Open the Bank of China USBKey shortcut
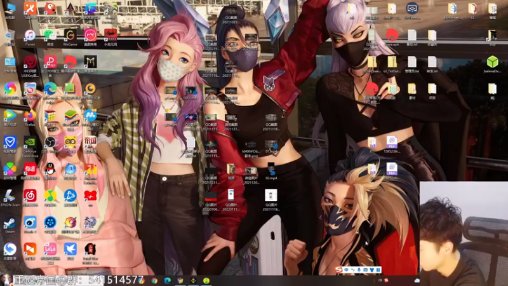Image resolution: width=508 pixels, height=286 pixels. point(30,62)
